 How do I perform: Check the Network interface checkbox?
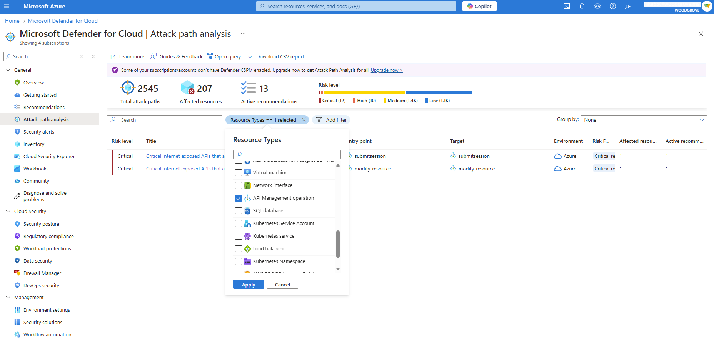(239, 185)
